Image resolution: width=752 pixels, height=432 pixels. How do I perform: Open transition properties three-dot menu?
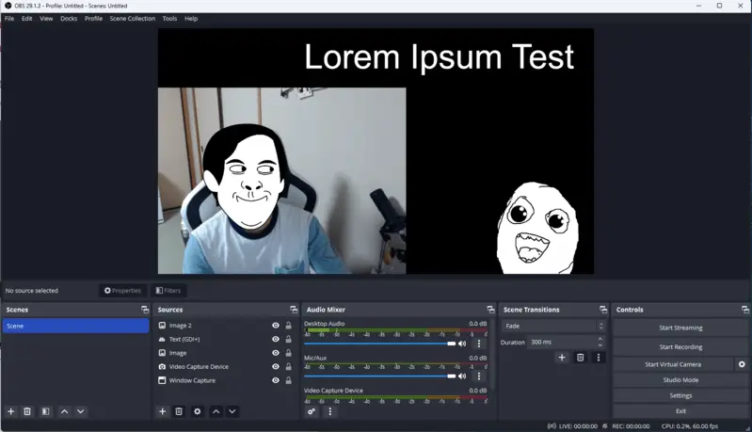click(598, 358)
